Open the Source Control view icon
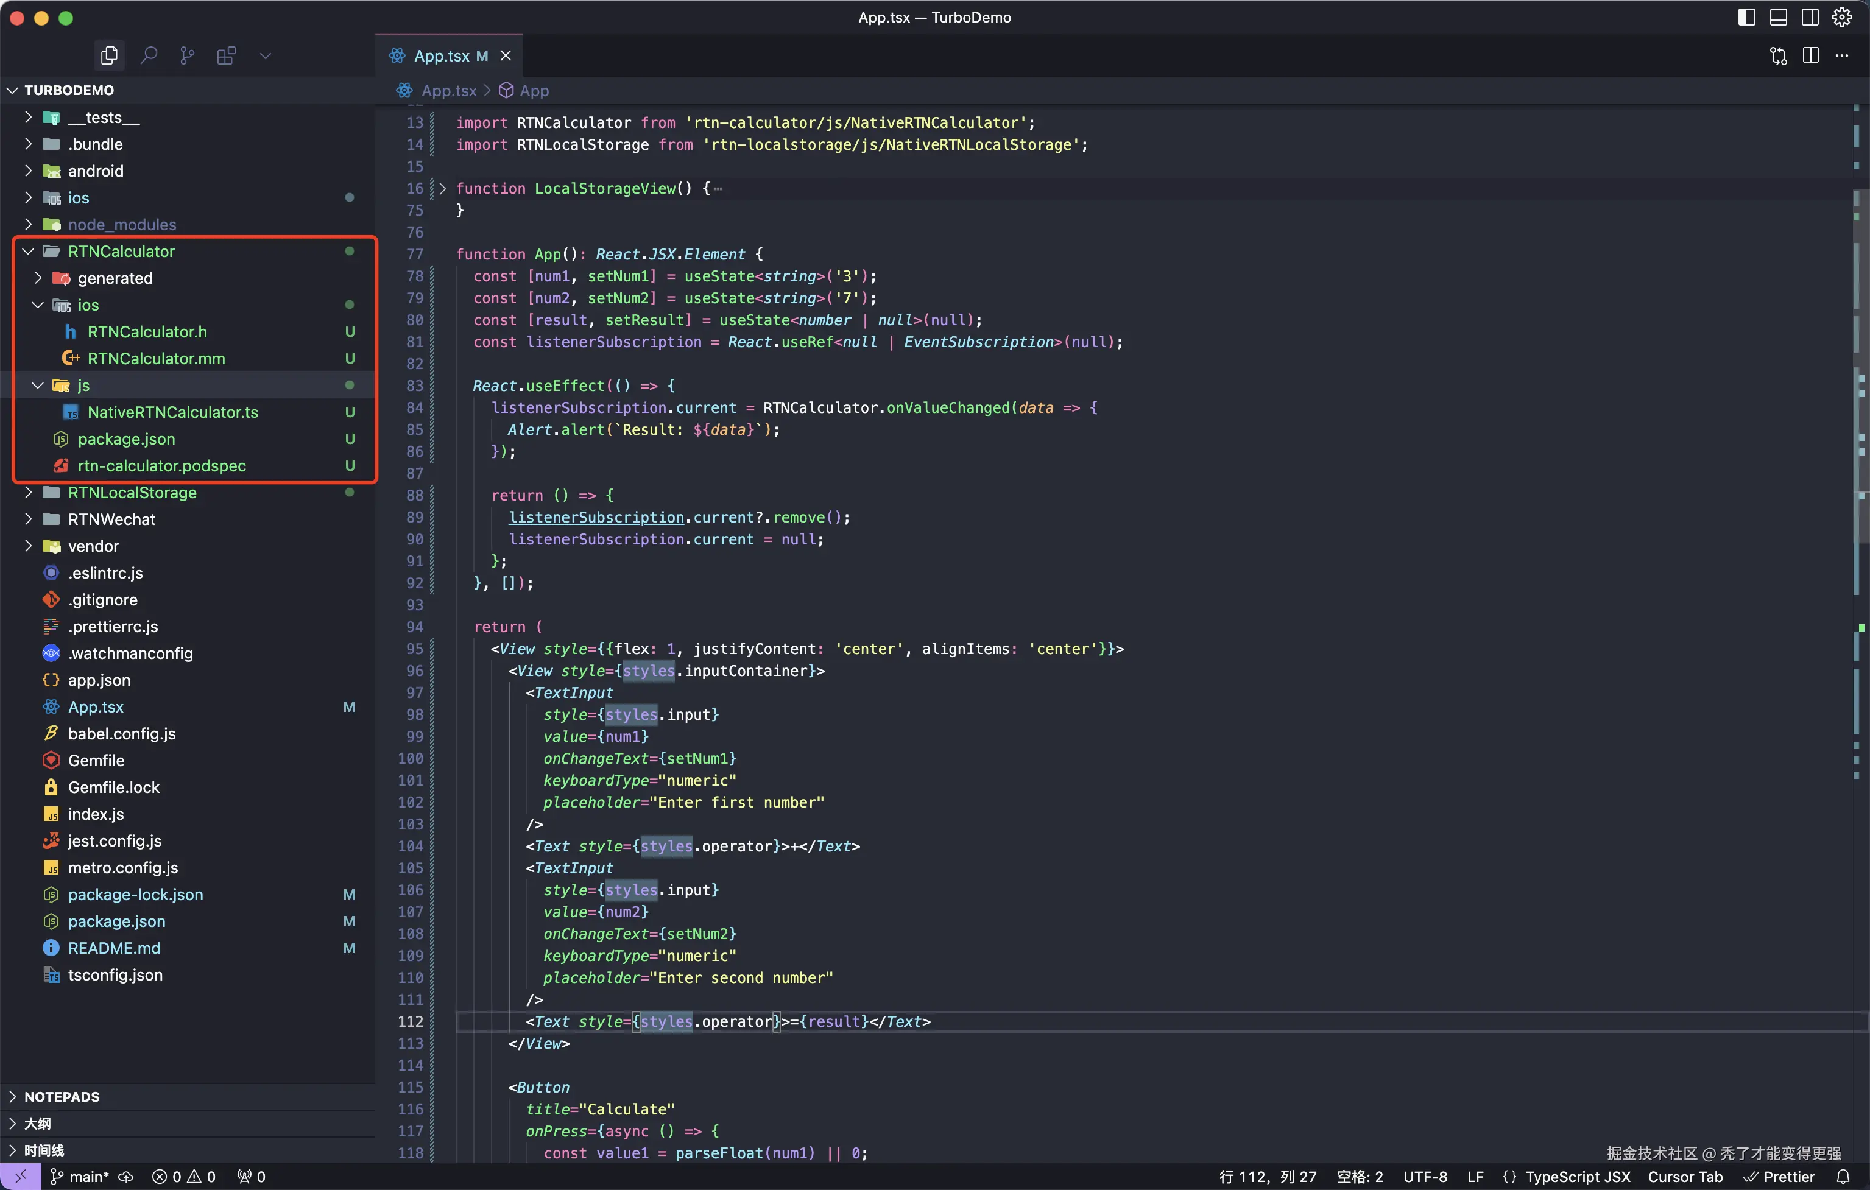1870x1190 pixels. pyautogui.click(x=187, y=55)
